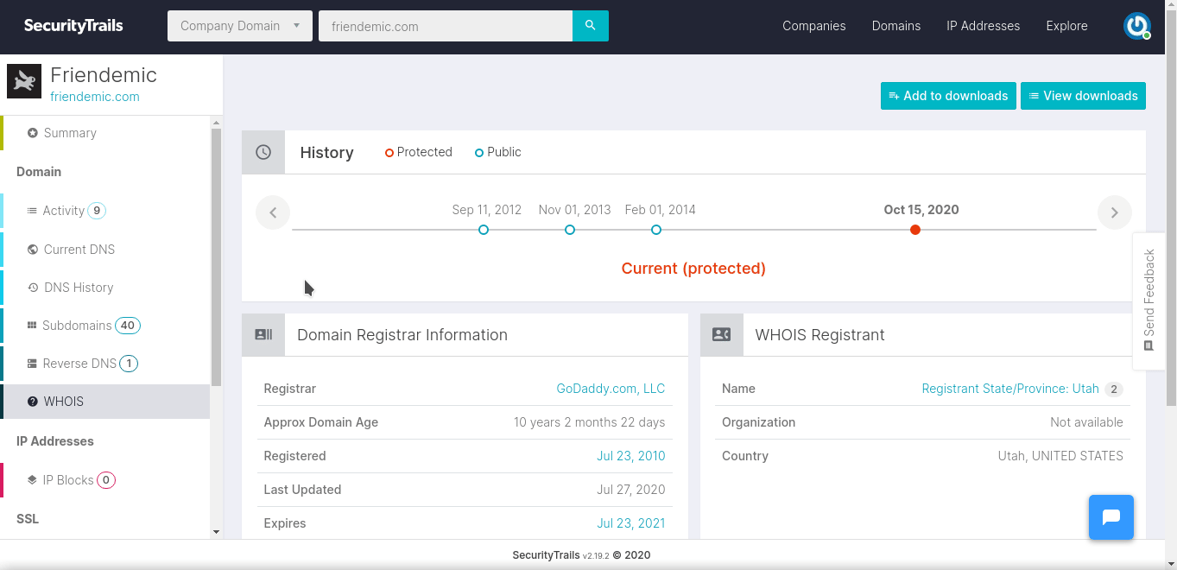Select the Nov 01, 2013 timeline point
Image resolution: width=1177 pixels, height=570 pixels.
click(570, 230)
